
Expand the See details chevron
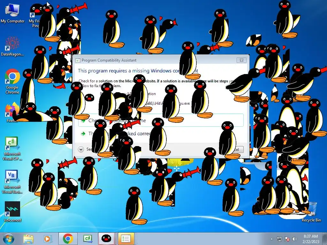tap(81, 149)
